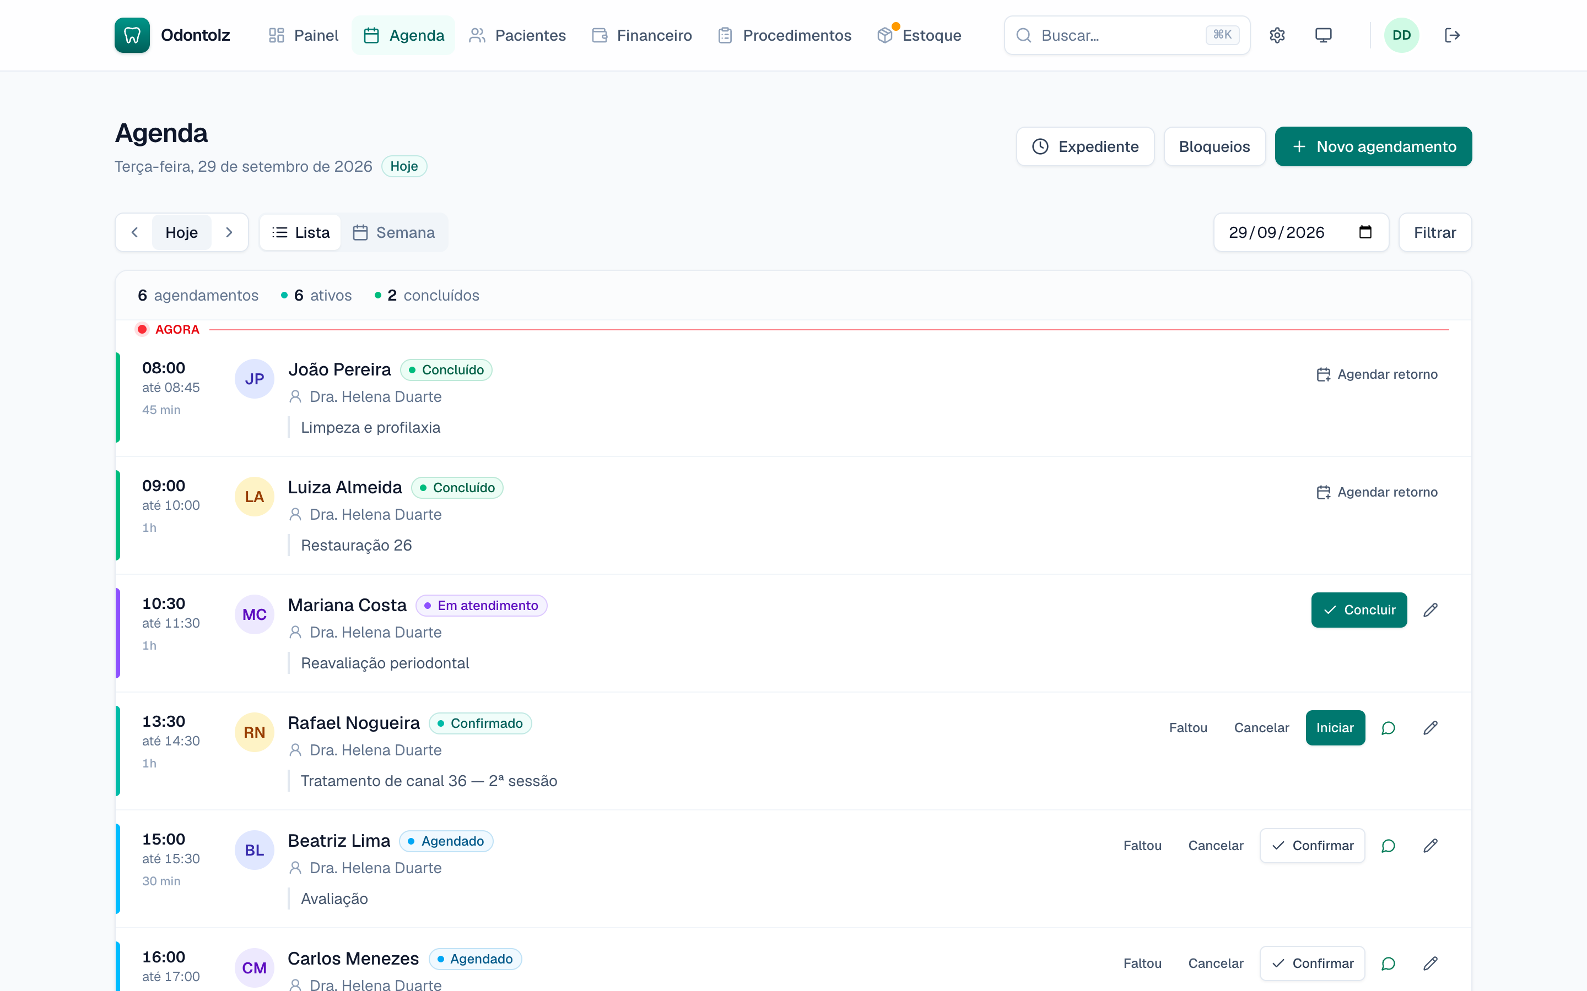Open the Painel menu
The width and height of the screenshot is (1587, 991).
304,35
